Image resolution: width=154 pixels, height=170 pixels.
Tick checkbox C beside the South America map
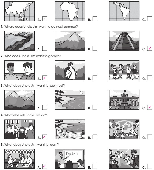coord(150,19)
